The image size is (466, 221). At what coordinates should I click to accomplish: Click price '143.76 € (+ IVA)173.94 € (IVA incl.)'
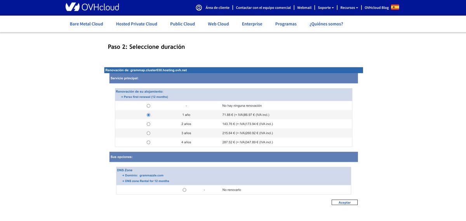[247, 124]
